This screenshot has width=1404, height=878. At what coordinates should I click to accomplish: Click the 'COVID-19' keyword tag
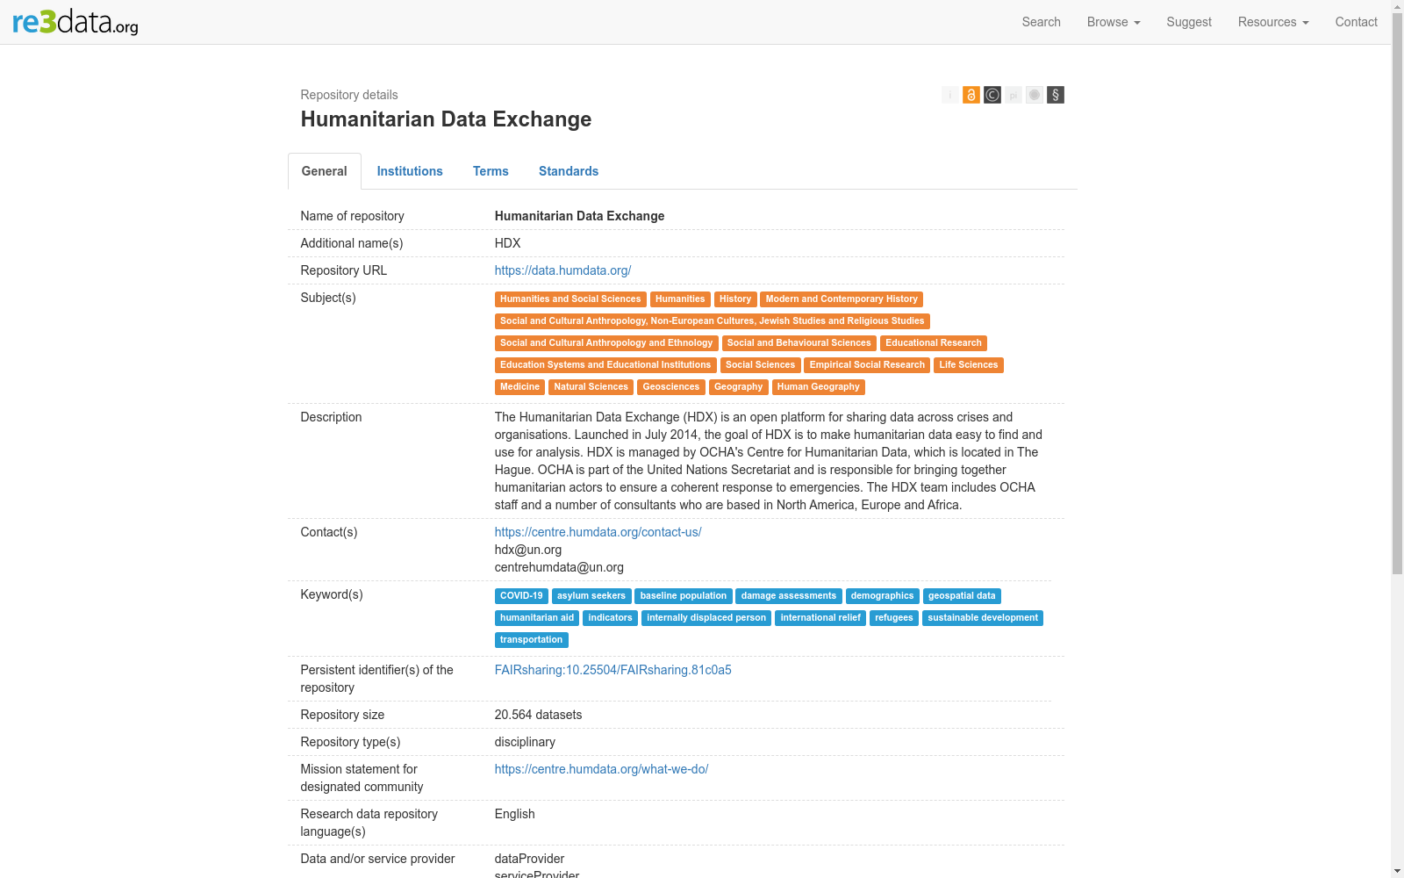(521, 596)
